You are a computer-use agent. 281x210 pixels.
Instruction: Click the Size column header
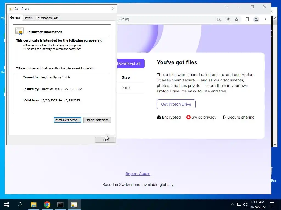126,77
